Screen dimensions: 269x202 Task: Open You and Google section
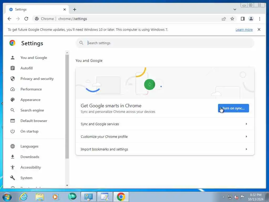tap(34, 58)
